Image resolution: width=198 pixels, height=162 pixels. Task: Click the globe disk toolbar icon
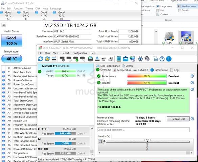90,59
